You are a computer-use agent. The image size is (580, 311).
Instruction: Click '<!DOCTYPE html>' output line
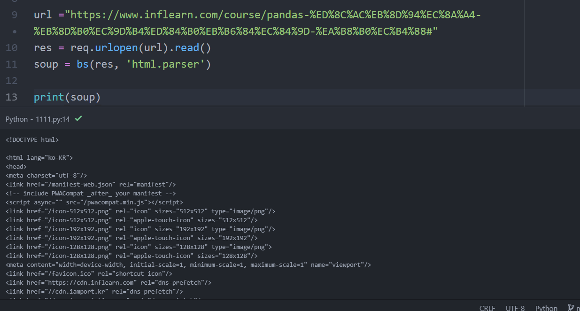(32, 140)
